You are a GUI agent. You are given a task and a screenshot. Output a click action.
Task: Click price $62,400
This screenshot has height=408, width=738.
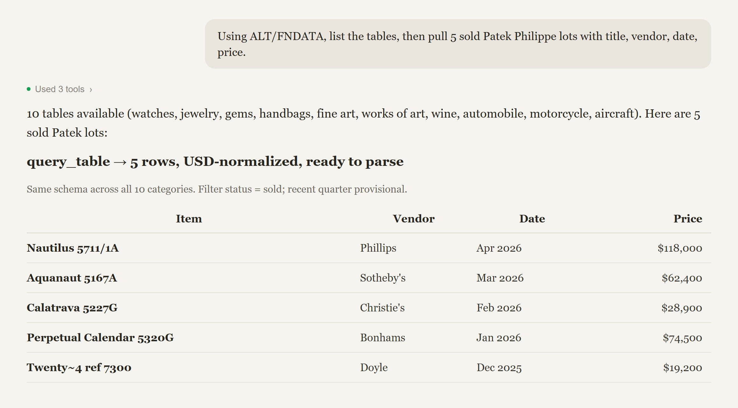pos(682,278)
